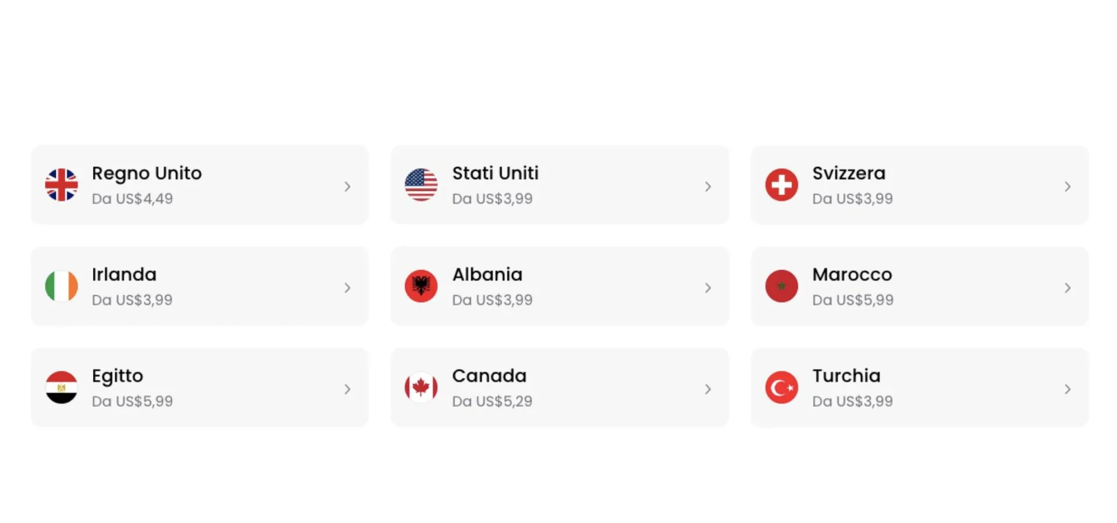
Task: Click the Swiss flag icon
Action: pyautogui.click(x=781, y=185)
